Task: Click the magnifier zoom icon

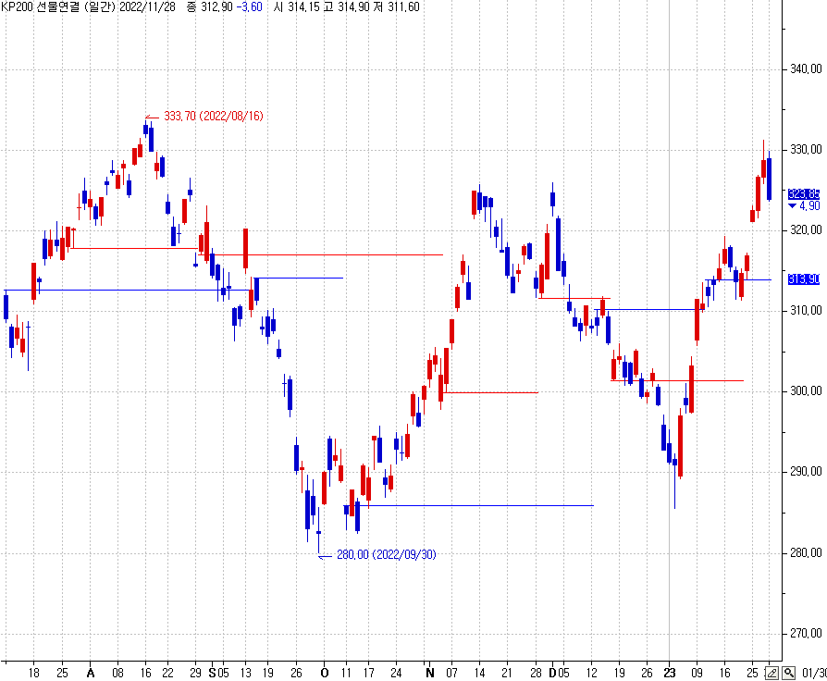Action: pyautogui.click(x=788, y=672)
